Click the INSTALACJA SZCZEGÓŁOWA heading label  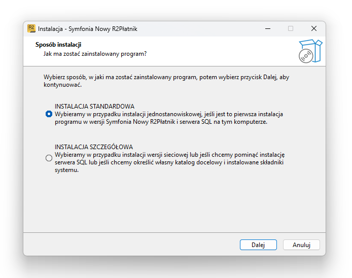[94, 147]
